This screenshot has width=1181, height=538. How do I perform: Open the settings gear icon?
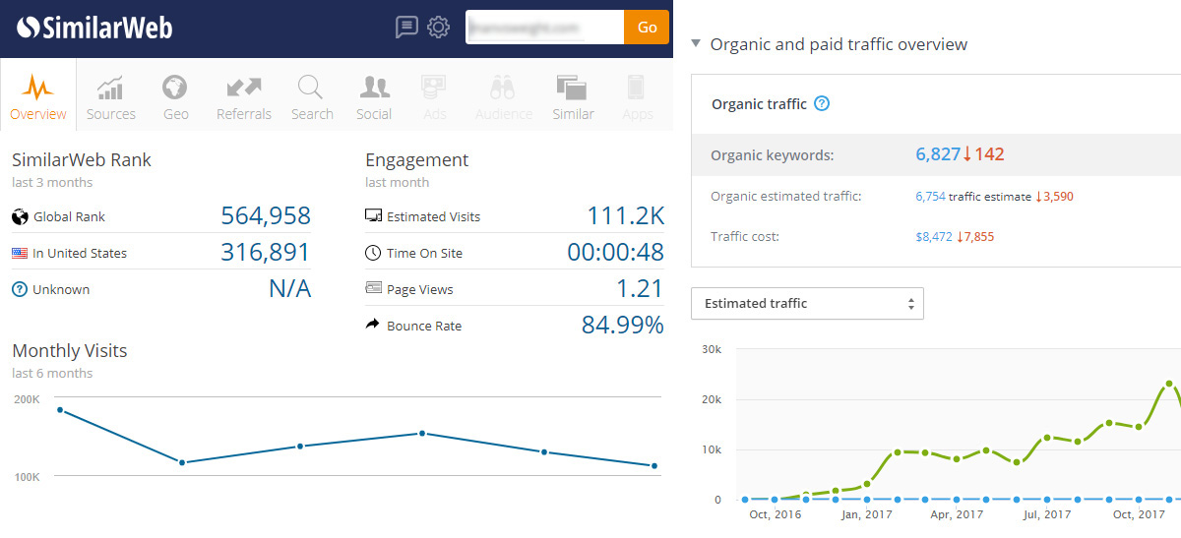(x=438, y=28)
